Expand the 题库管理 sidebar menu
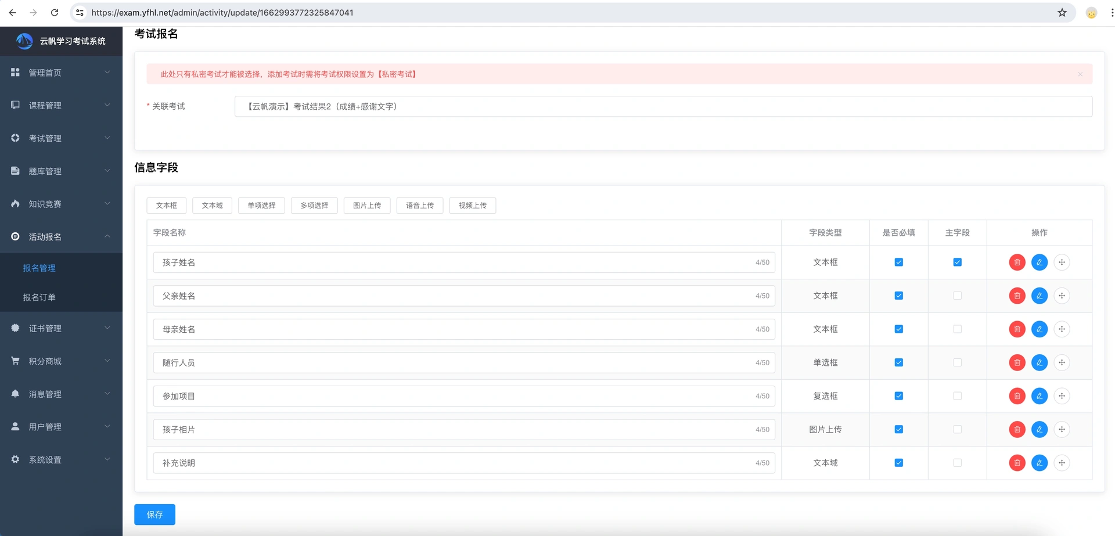 tap(61, 171)
